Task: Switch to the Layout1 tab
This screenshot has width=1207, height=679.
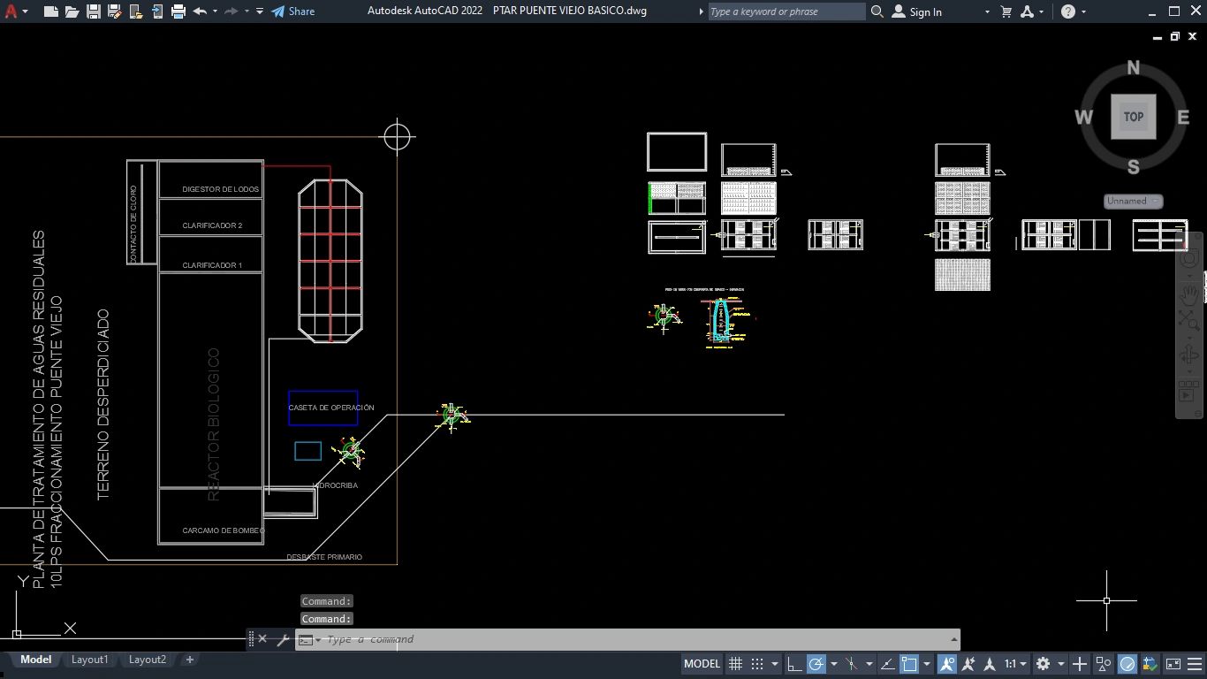Action: pyautogui.click(x=89, y=660)
